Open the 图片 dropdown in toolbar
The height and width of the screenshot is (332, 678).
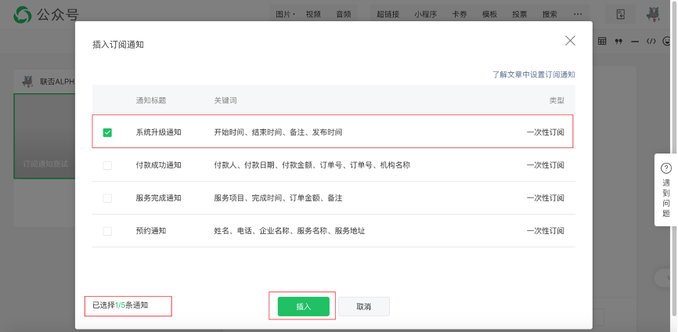click(x=285, y=14)
